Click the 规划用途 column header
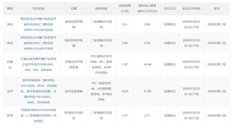Viewport: 236px width, 132px height. point(101,8)
